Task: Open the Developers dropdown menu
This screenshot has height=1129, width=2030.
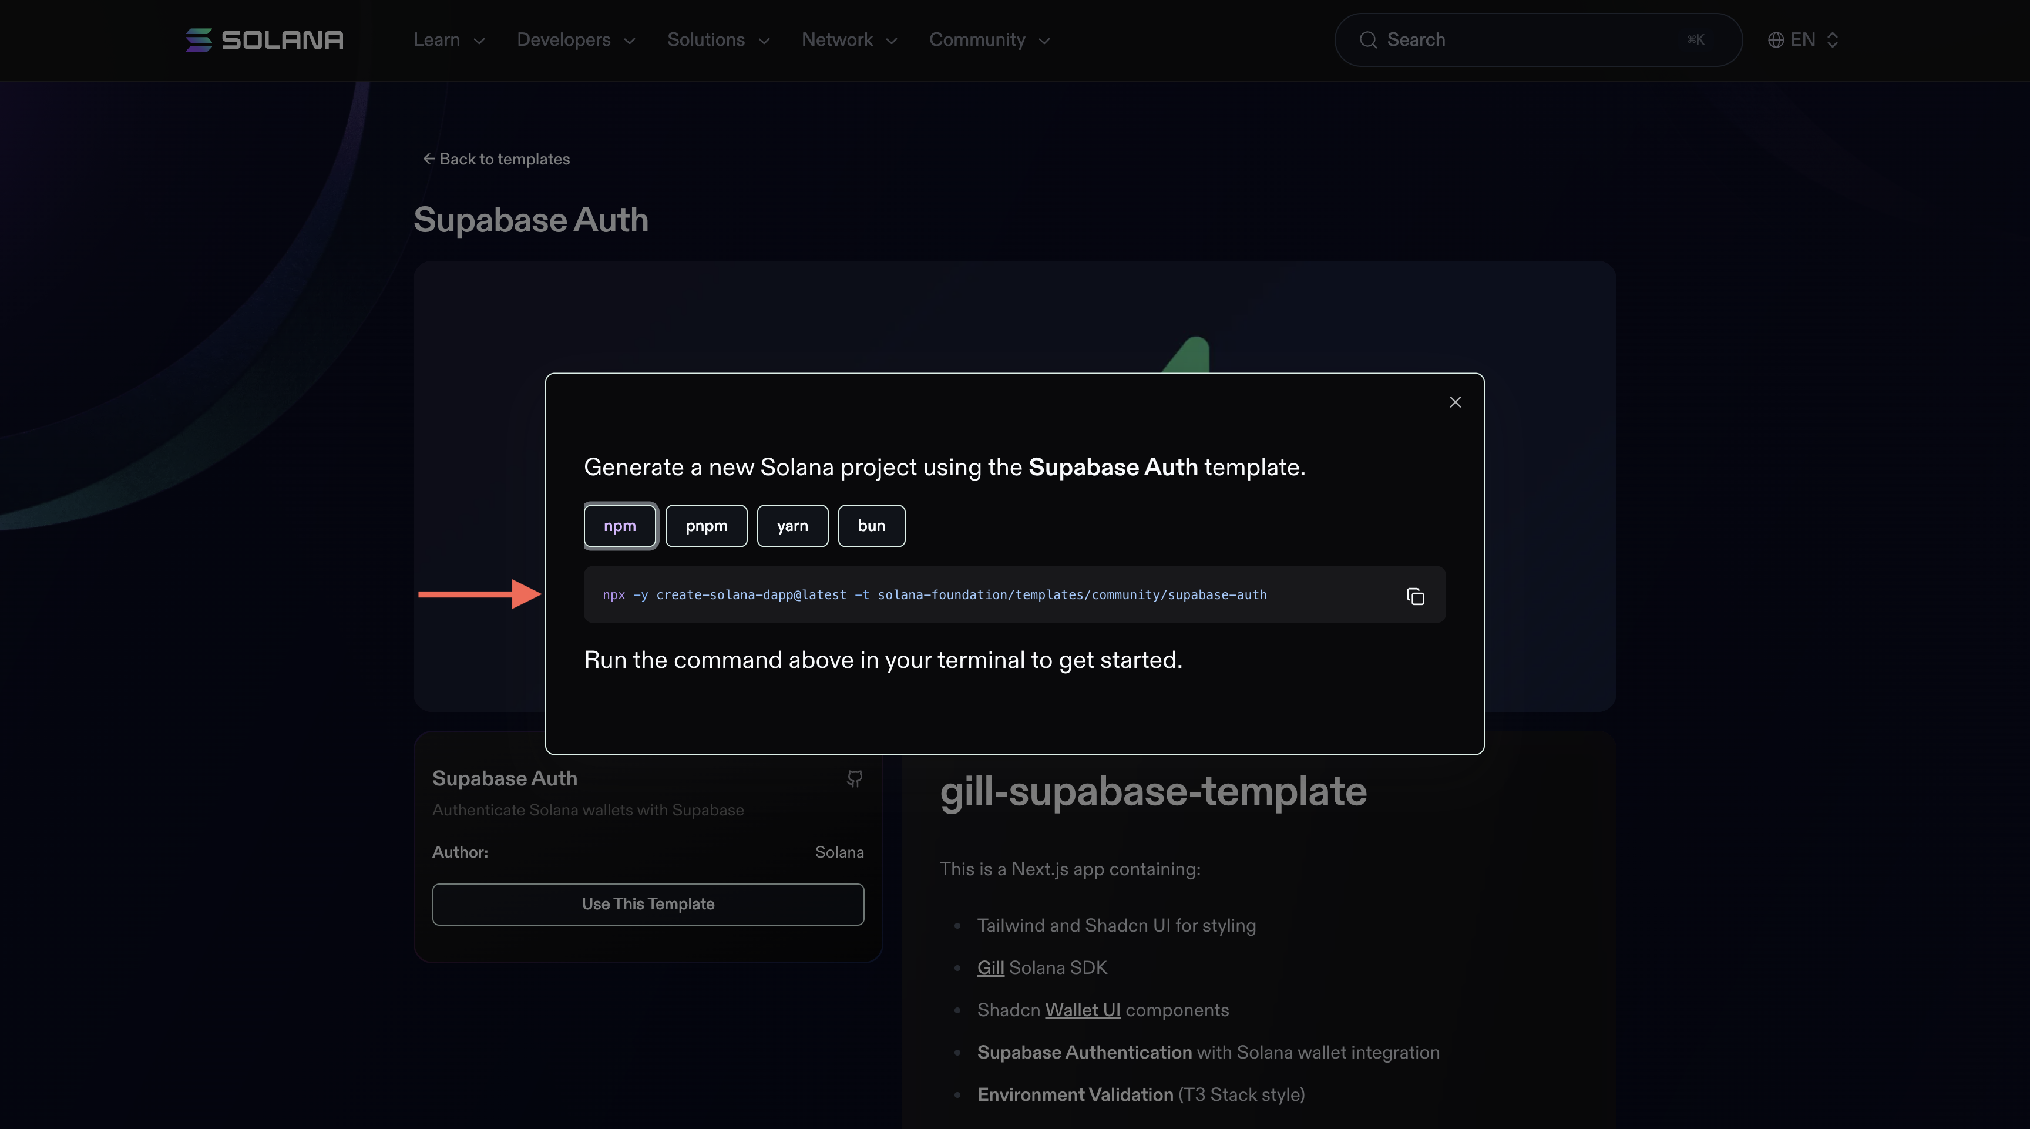Action: point(575,40)
